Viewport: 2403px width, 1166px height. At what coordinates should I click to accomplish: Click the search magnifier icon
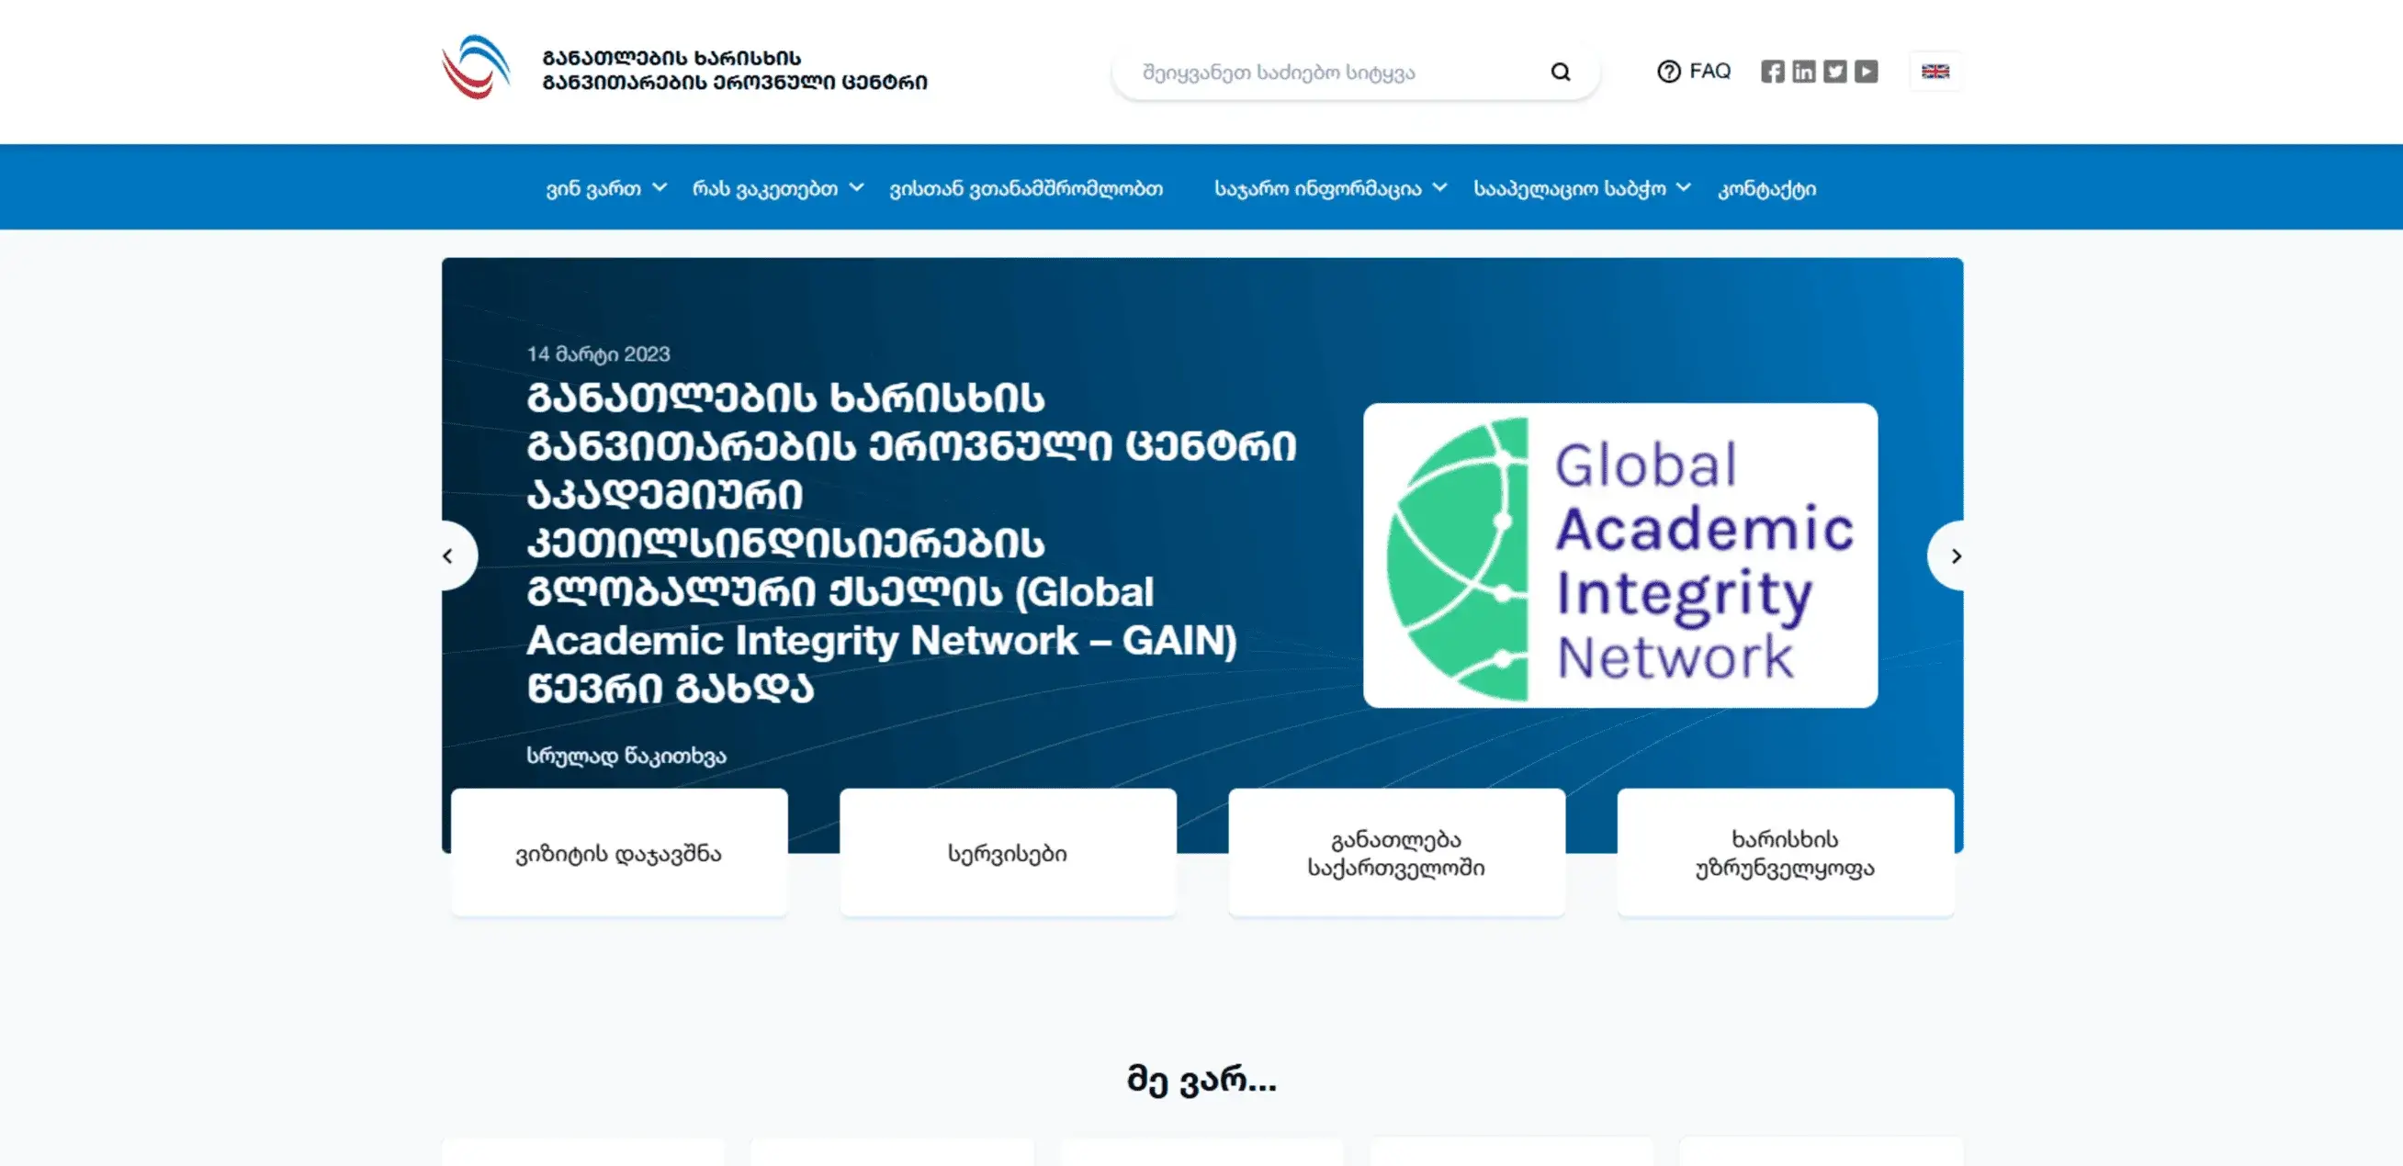[1561, 72]
